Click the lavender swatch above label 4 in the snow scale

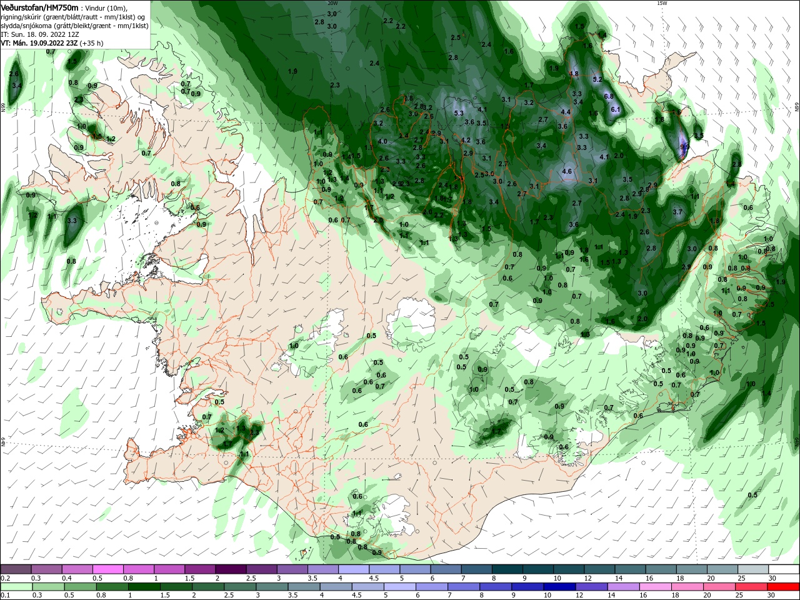click(x=353, y=569)
